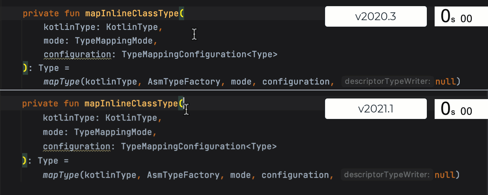The width and height of the screenshot is (488, 195).
Task: Click descriptorTypeWriter inlay hint in the lower editor
Action: [387, 175]
